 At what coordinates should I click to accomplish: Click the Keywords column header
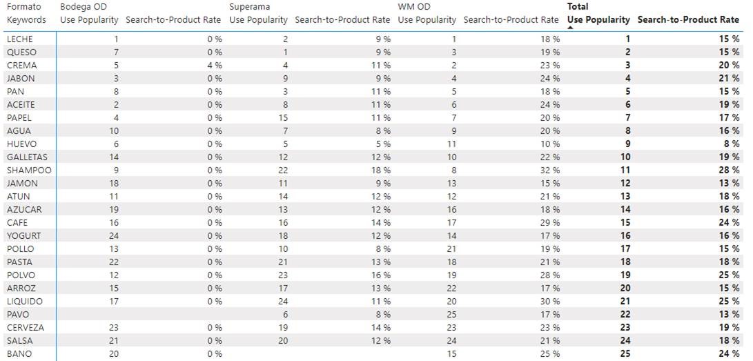coord(26,20)
